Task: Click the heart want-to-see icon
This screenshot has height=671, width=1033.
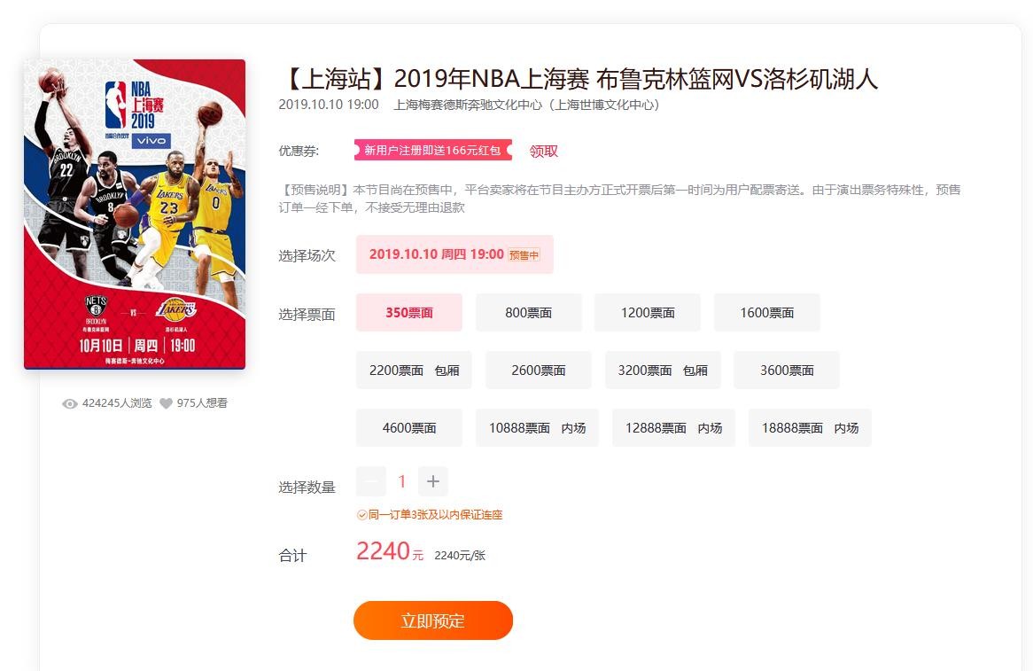Action: [166, 403]
